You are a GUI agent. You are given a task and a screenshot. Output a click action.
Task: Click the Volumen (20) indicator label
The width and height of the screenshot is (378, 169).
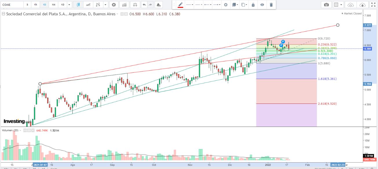(x=10, y=130)
